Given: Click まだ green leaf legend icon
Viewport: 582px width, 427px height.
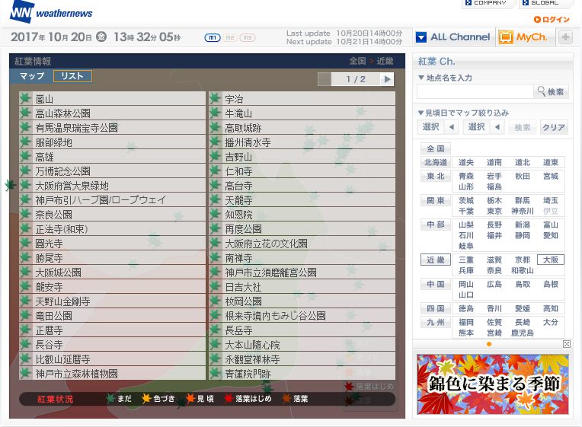Looking at the screenshot, I should [x=110, y=398].
